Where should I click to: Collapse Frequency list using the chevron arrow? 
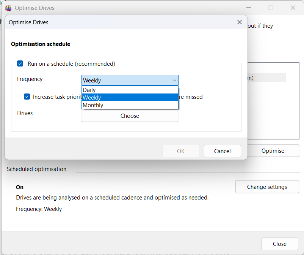(x=174, y=80)
